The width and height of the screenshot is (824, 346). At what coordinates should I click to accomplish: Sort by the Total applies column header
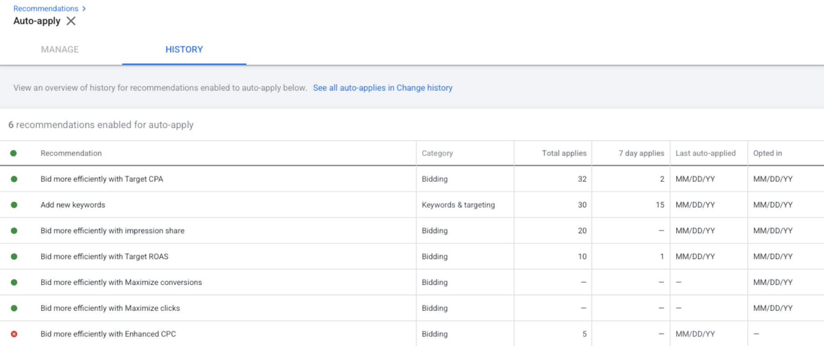coord(564,153)
